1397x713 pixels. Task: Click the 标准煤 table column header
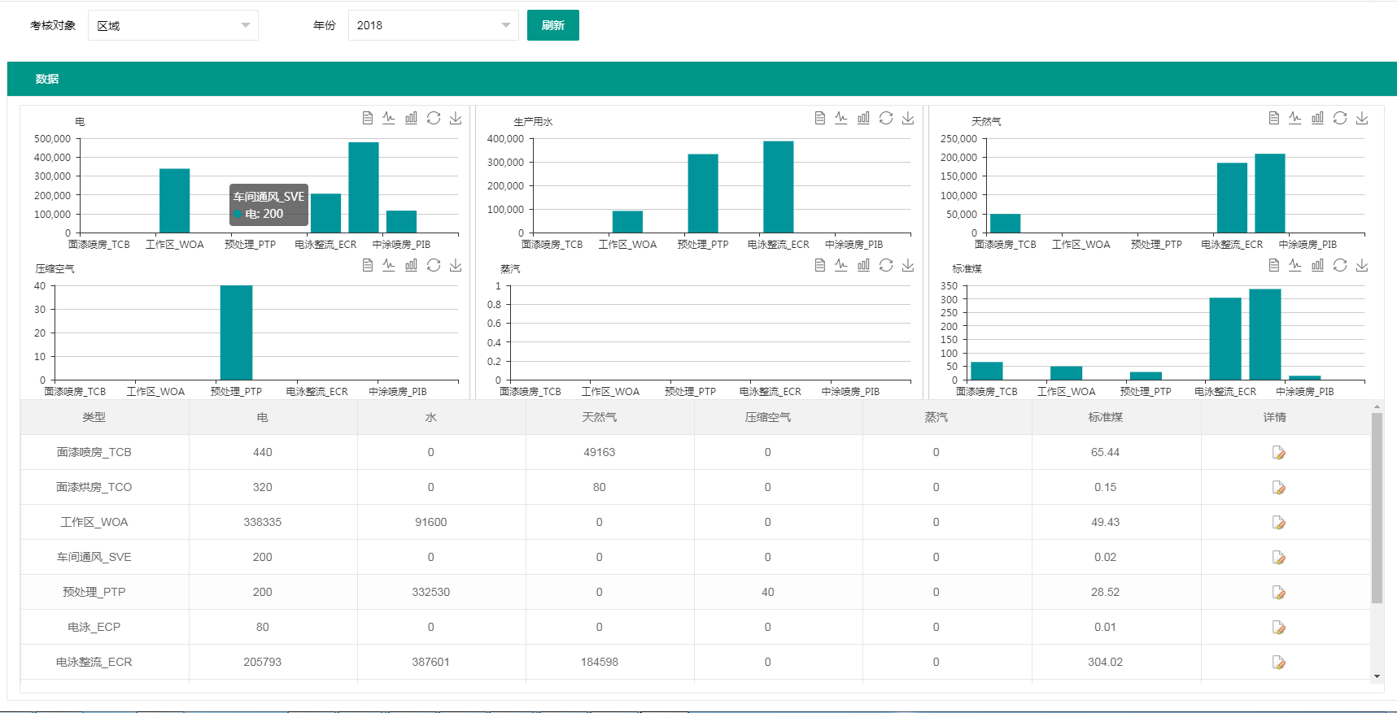pyautogui.click(x=1105, y=417)
